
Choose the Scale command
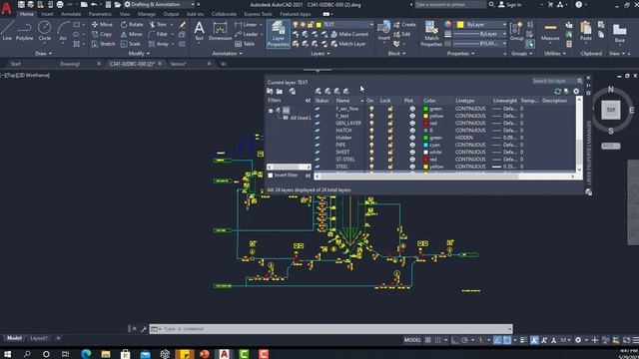click(x=131, y=44)
